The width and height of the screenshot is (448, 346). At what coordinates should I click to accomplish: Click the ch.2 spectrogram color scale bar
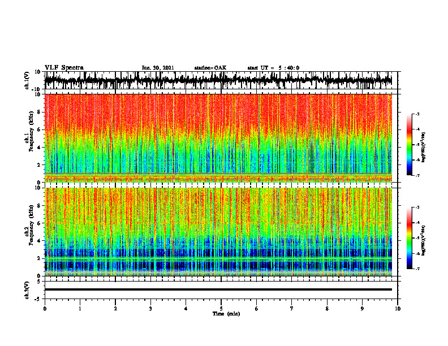(x=409, y=238)
